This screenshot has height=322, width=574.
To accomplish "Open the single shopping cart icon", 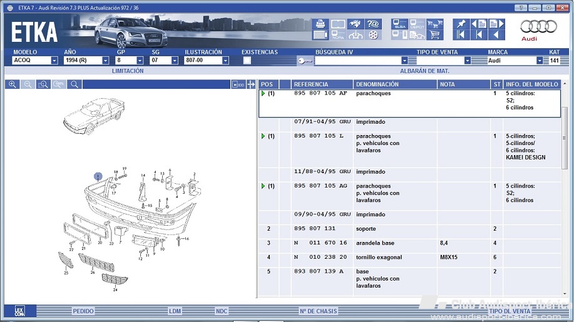I will point(434,35).
